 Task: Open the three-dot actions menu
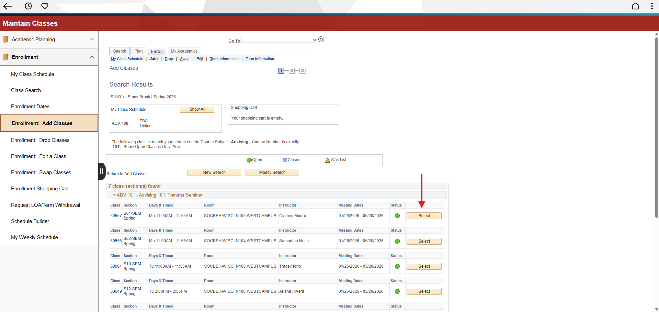point(651,6)
